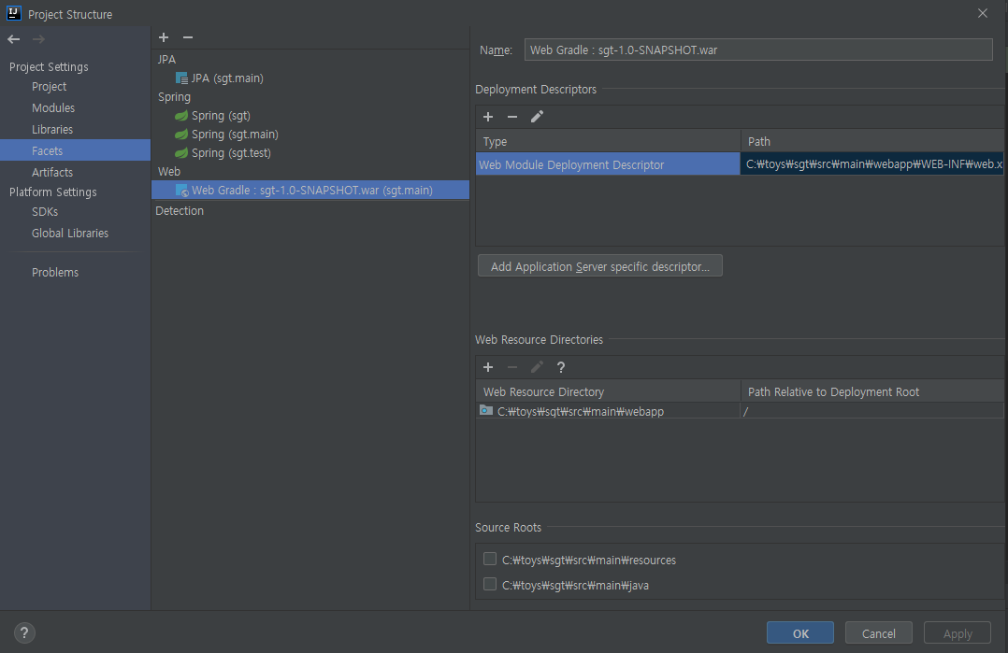
Task: Add a deployment descriptor
Action: (488, 117)
